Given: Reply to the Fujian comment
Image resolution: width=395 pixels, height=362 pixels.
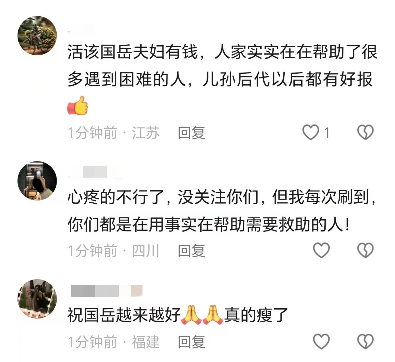Looking at the screenshot, I should point(191,342).
